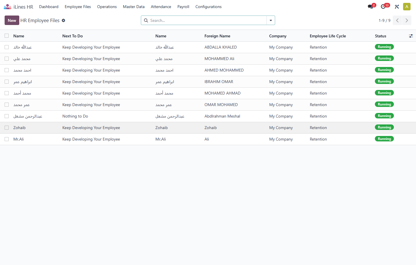Click the New button

click(12, 20)
